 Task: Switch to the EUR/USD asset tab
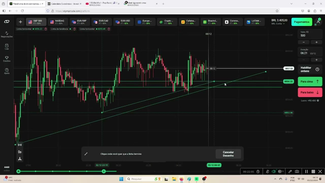(x=123, y=22)
